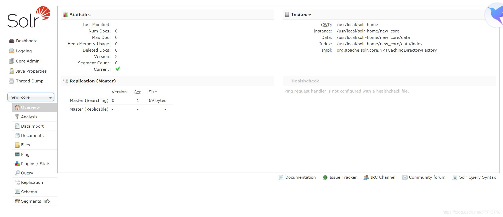The image size is (503, 217).
Task: Click 'org.apache.solr.core.NRTCachingDirectoryFactory' text
Action: click(387, 50)
